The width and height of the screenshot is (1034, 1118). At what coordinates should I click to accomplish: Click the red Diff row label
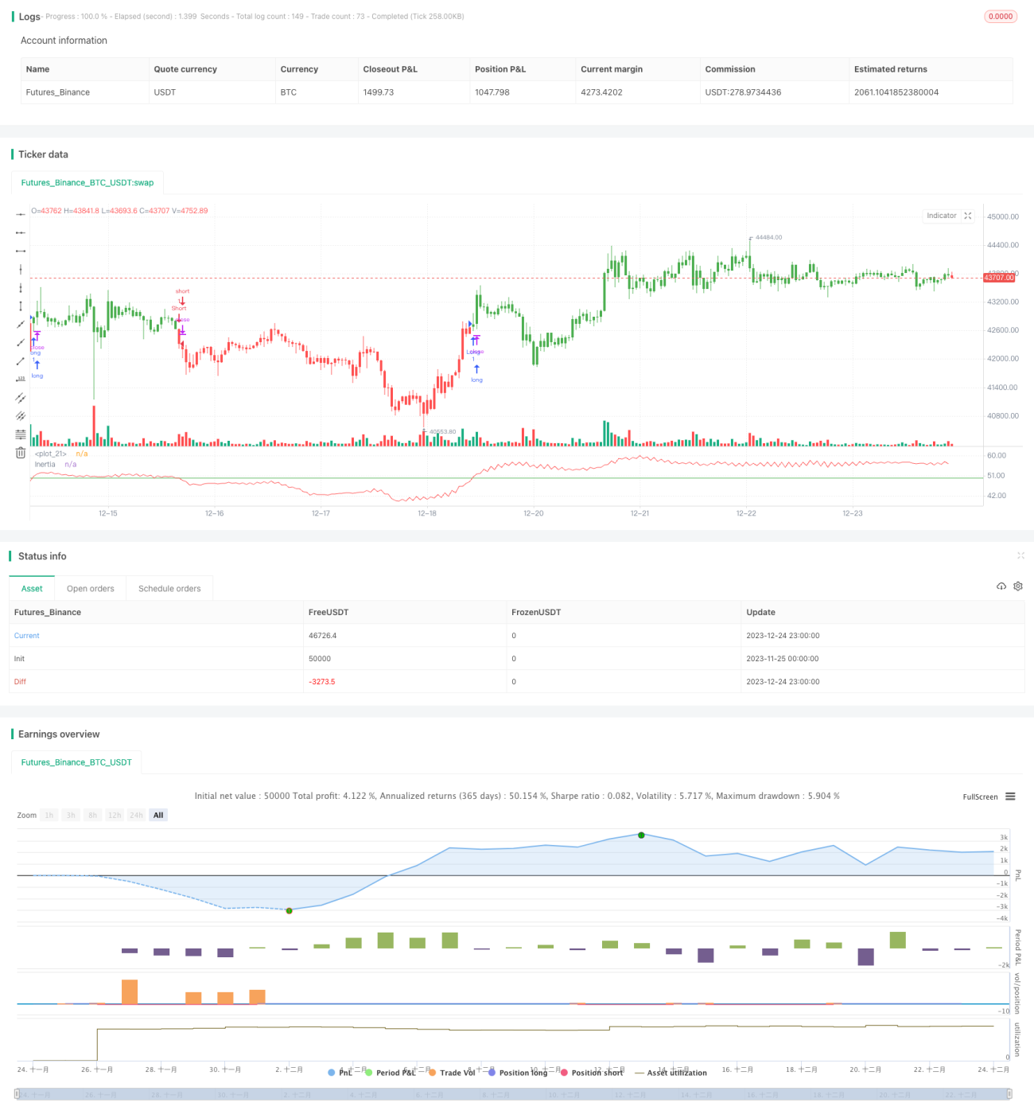point(20,681)
